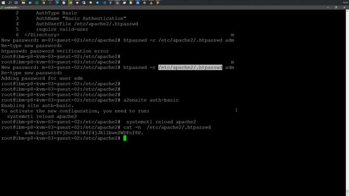Image resolution: width=349 pixels, height=196 pixels.
Task: Click the 'adm:$apr1$' password hash line
Action: click(84, 133)
